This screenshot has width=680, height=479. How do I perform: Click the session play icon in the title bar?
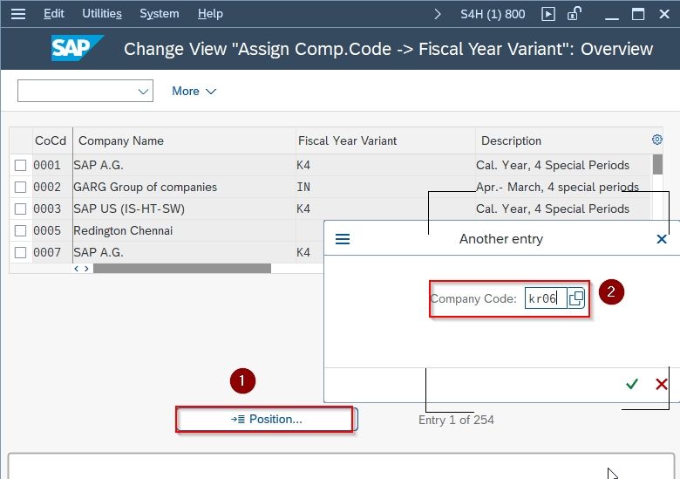[x=548, y=14]
